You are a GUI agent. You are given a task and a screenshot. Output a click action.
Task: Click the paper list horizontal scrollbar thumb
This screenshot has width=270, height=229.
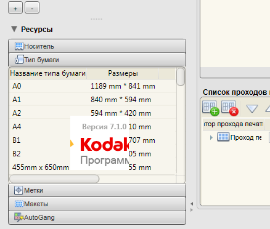54,179
